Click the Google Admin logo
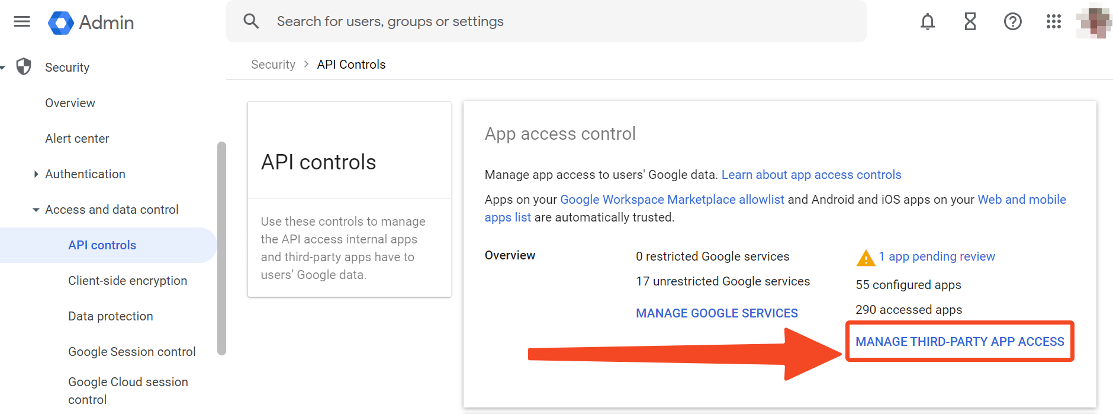Image resolution: width=1113 pixels, height=414 pixels. click(x=91, y=23)
